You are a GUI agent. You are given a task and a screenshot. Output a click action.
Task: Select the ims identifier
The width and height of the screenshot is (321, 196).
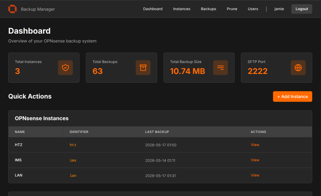point(73,160)
